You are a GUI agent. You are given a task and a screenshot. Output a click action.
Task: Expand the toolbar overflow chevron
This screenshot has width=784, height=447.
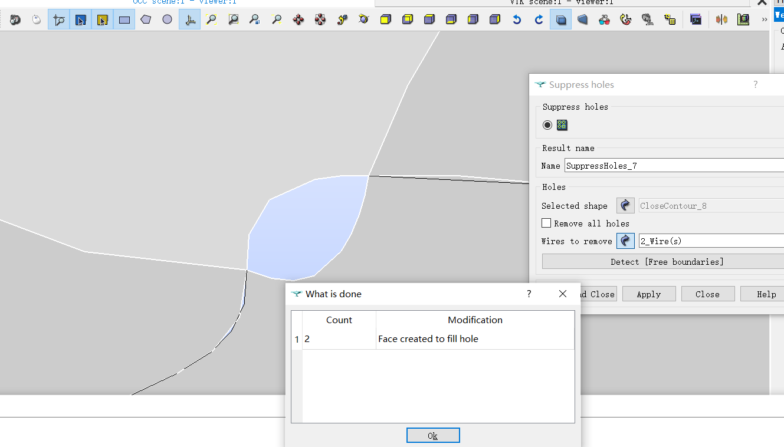(765, 20)
